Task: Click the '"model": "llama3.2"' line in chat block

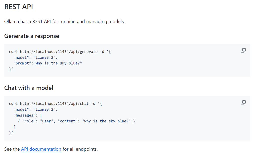Action: (35, 109)
